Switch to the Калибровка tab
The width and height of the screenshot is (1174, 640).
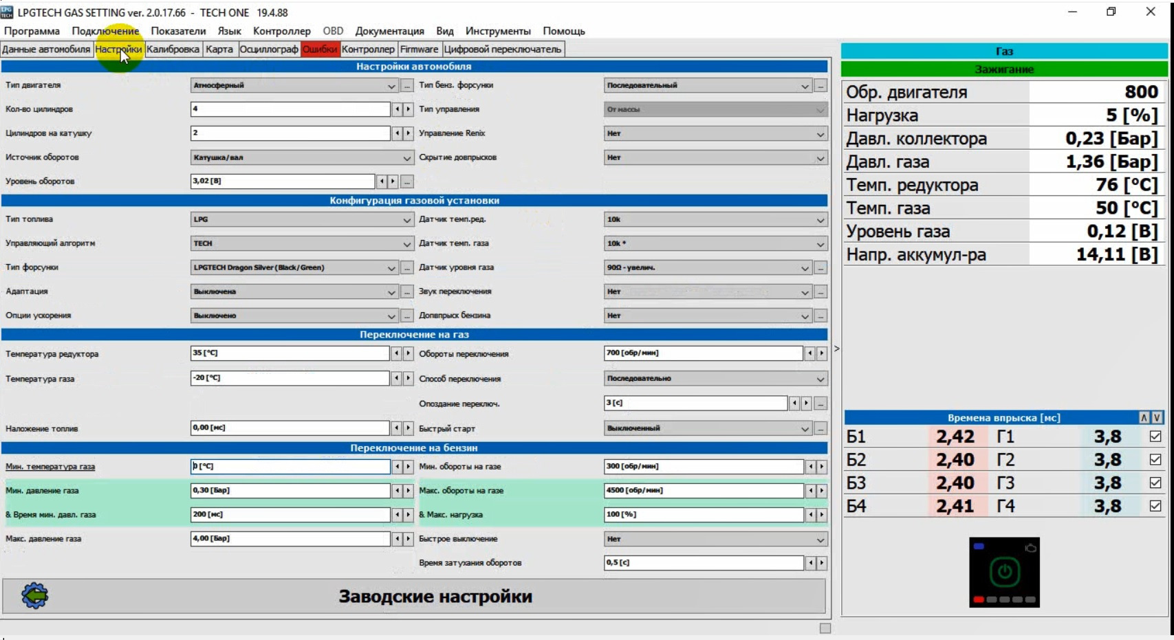click(173, 49)
